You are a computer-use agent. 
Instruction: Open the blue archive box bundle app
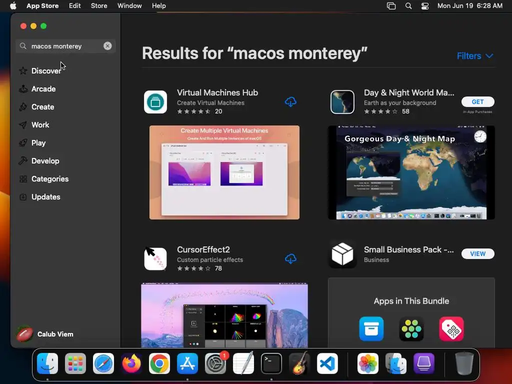pos(371,329)
